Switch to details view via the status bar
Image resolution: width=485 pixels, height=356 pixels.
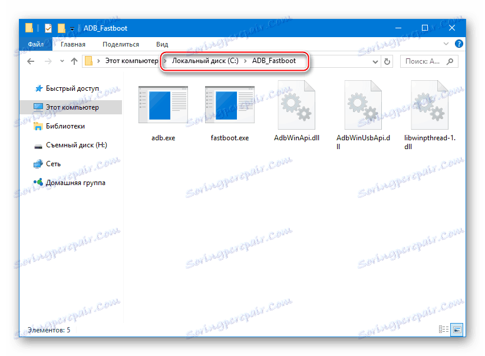click(x=444, y=329)
